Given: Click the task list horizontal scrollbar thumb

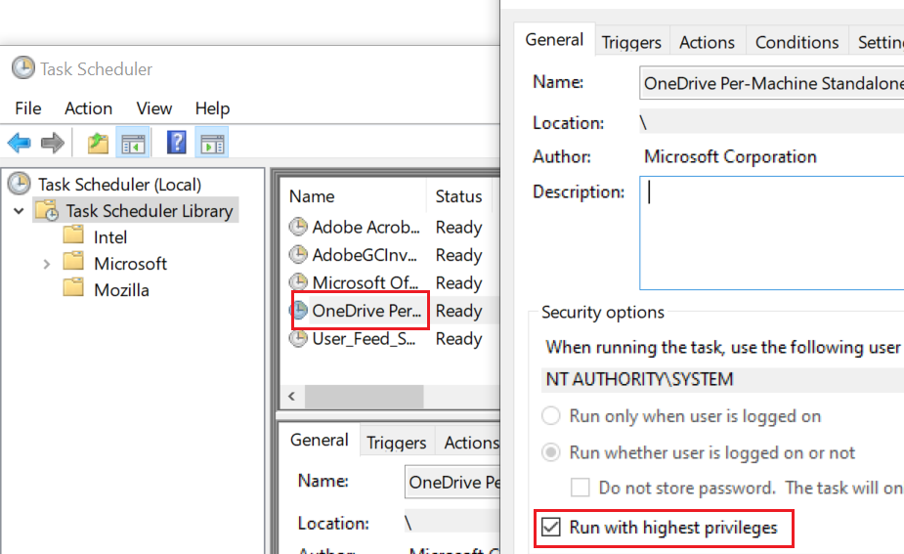Looking at the screenshot, I should [x=364, y=396].
